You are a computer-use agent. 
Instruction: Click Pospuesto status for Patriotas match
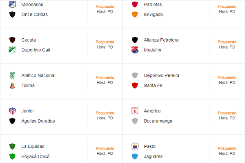pos(227,7)
